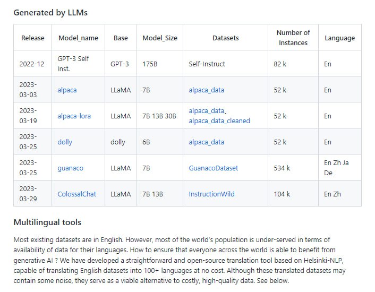Click the Datasets column header

click(x=225, y=38)
